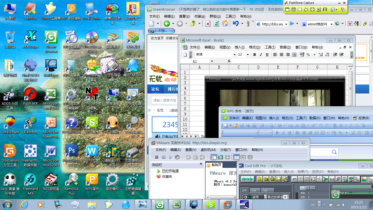Screen dimensions: 373x210
Task: Open the 虚拟机(M) menu in VMware
Action: tap(208, 150)
